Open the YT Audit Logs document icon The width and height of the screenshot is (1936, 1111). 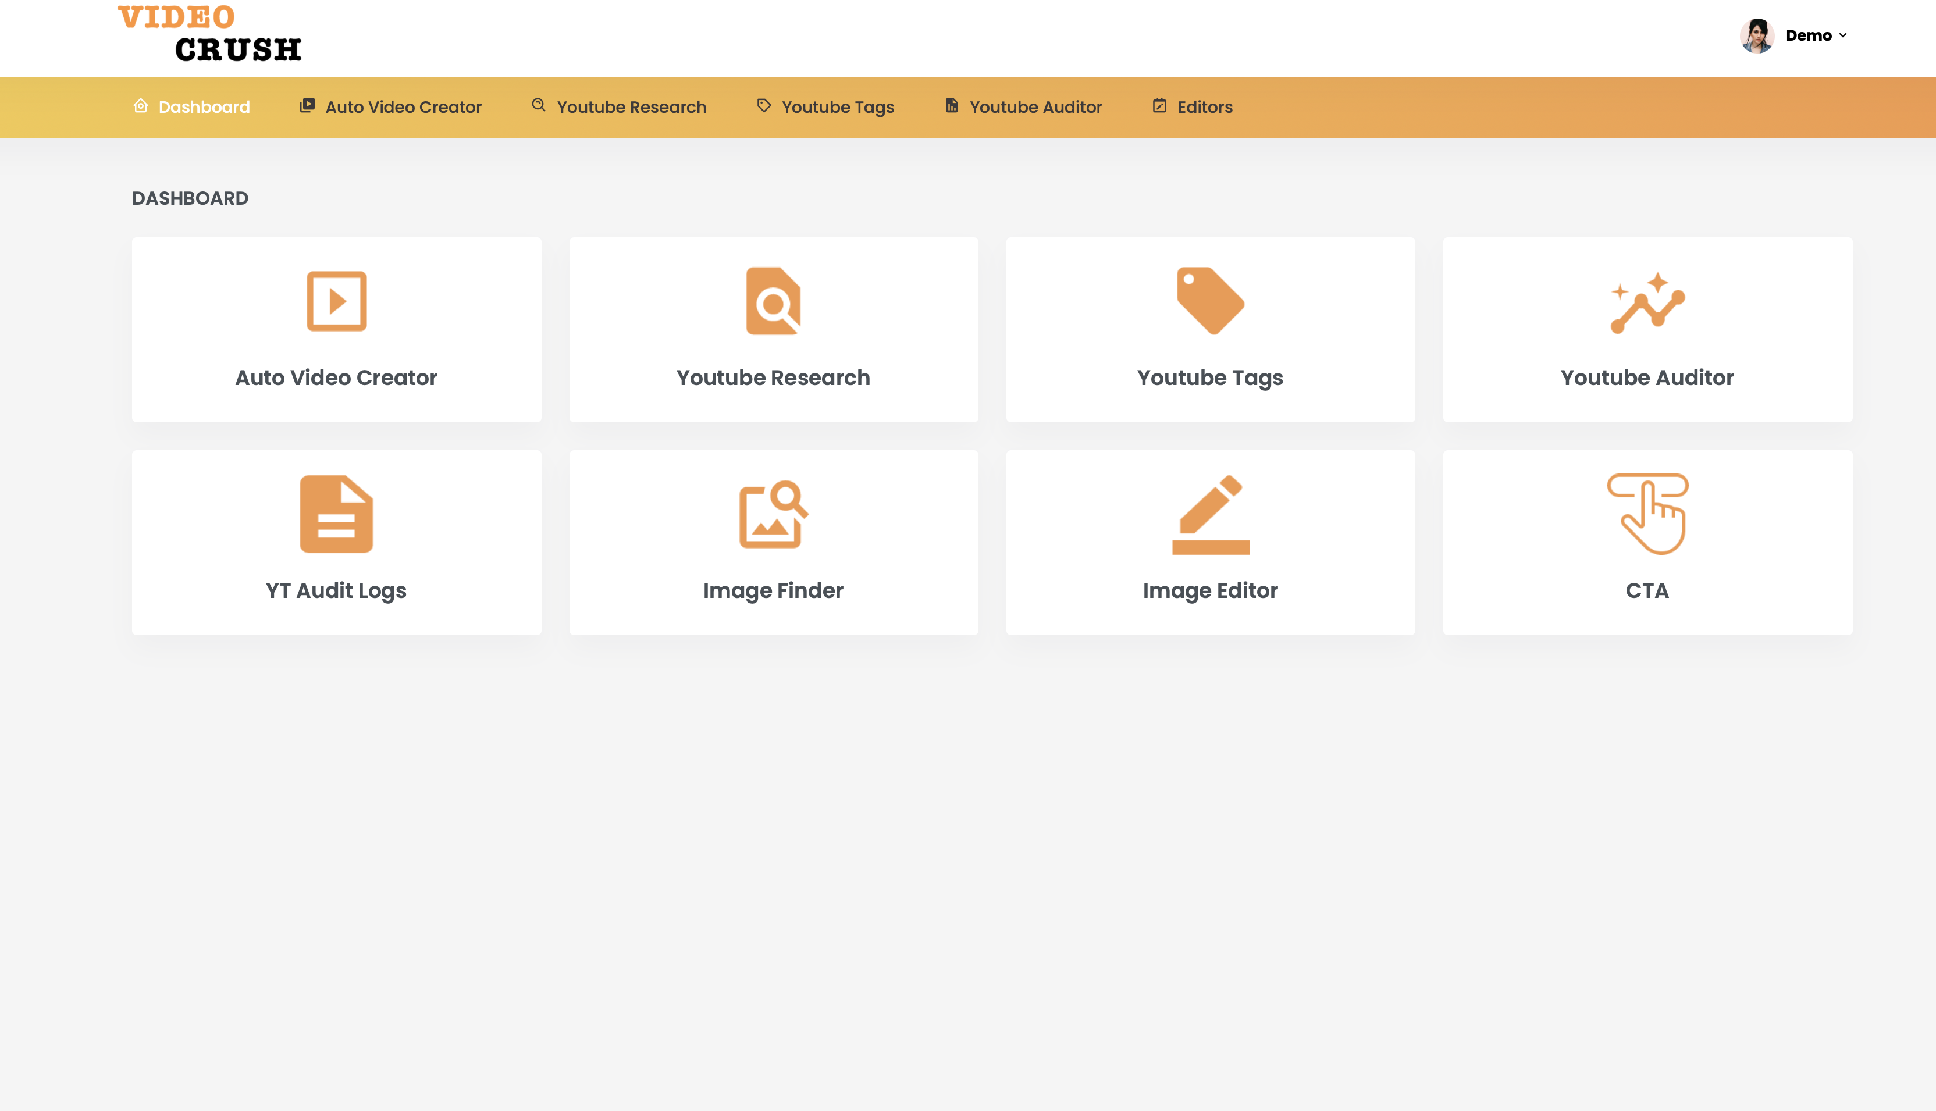(336, 514)
